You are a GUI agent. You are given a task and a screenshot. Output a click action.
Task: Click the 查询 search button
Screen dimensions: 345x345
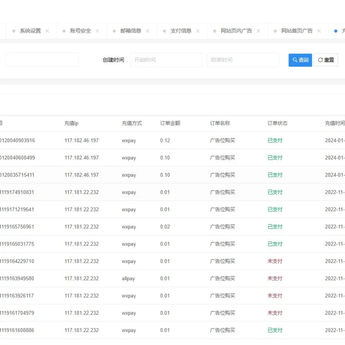click(x=300, y=60)
